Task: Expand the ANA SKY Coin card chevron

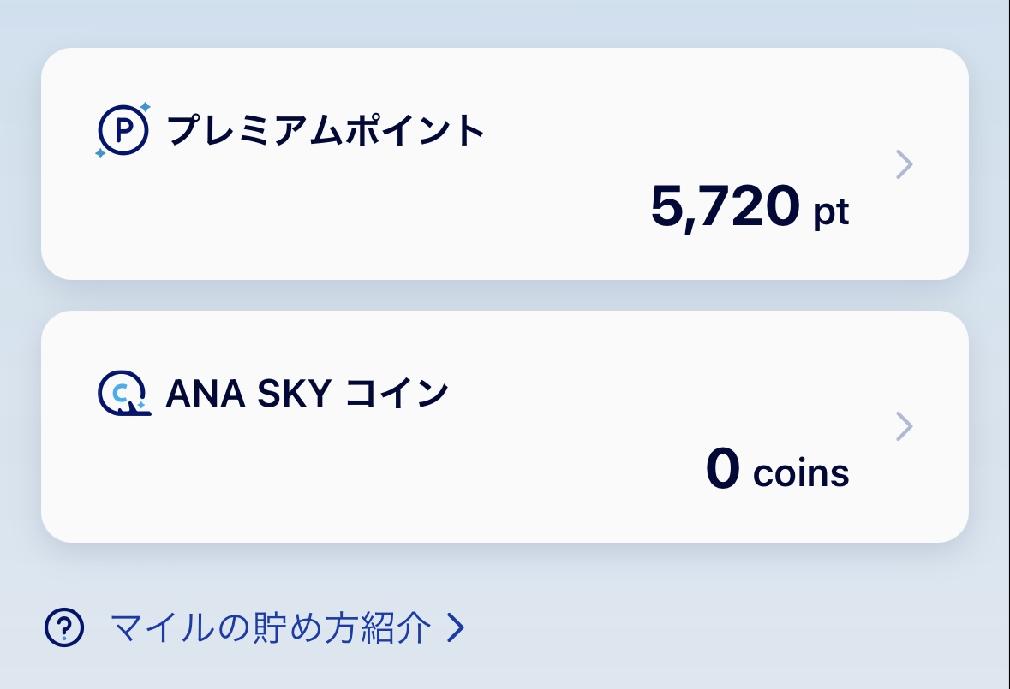Action: [904, 425]
